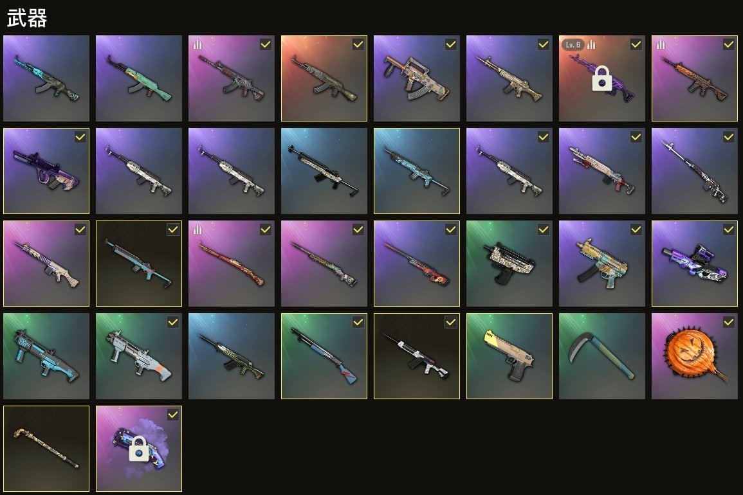Select the first teal AKM skin tile
Viewport: 743px width, 495px height.
[x=46, y=78]
